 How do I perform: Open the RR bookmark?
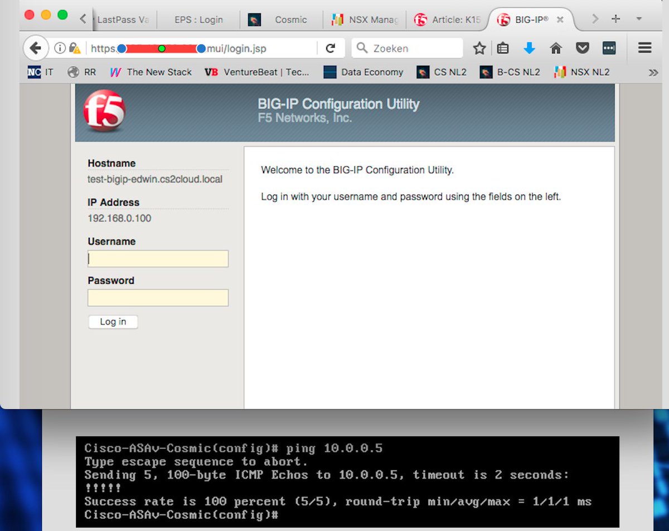click(x=81, y=72)
